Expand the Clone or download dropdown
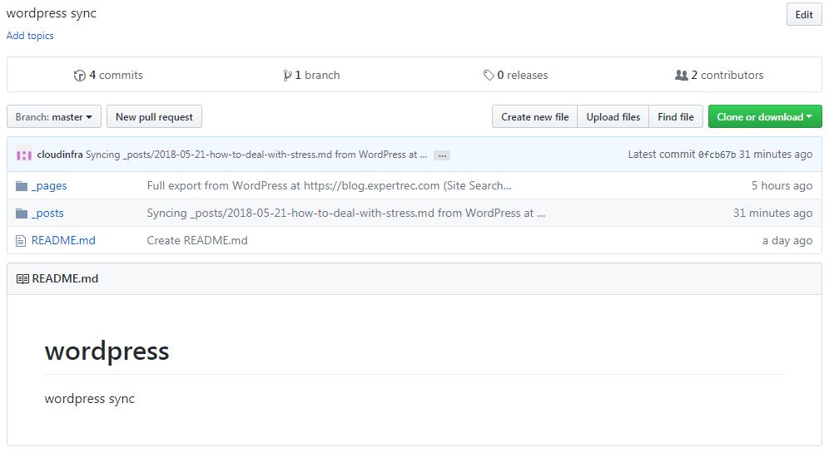This screenshot has height=462, width=839. tap(765, 116)
